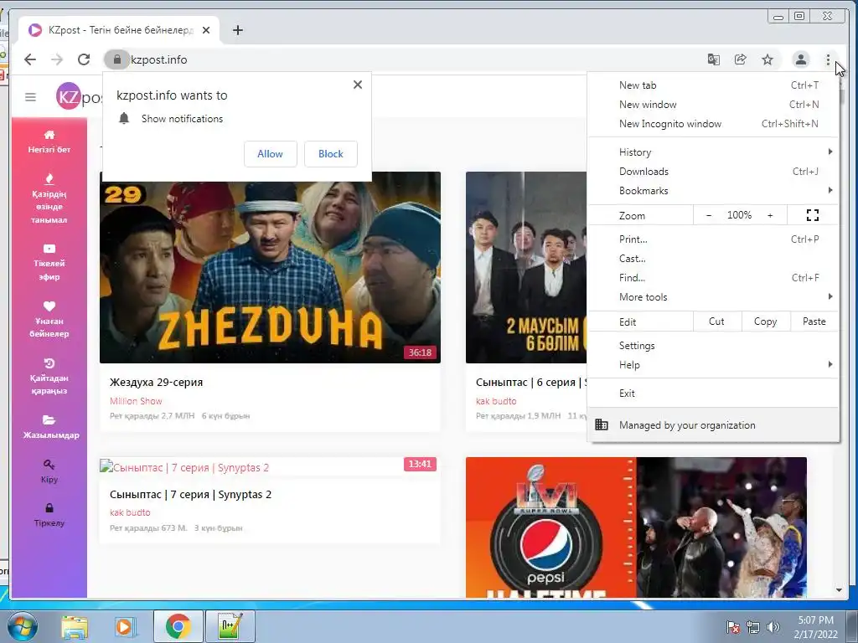Increase zoom with the plus button
The image size is (858, 643).
(x=770, y=215)
